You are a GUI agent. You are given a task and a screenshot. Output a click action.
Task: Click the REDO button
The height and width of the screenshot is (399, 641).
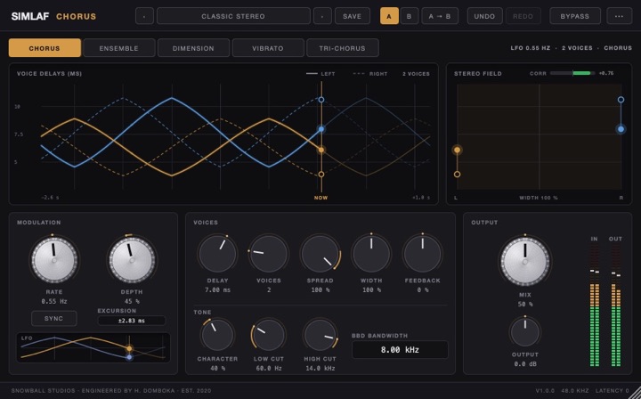point(523,16)
